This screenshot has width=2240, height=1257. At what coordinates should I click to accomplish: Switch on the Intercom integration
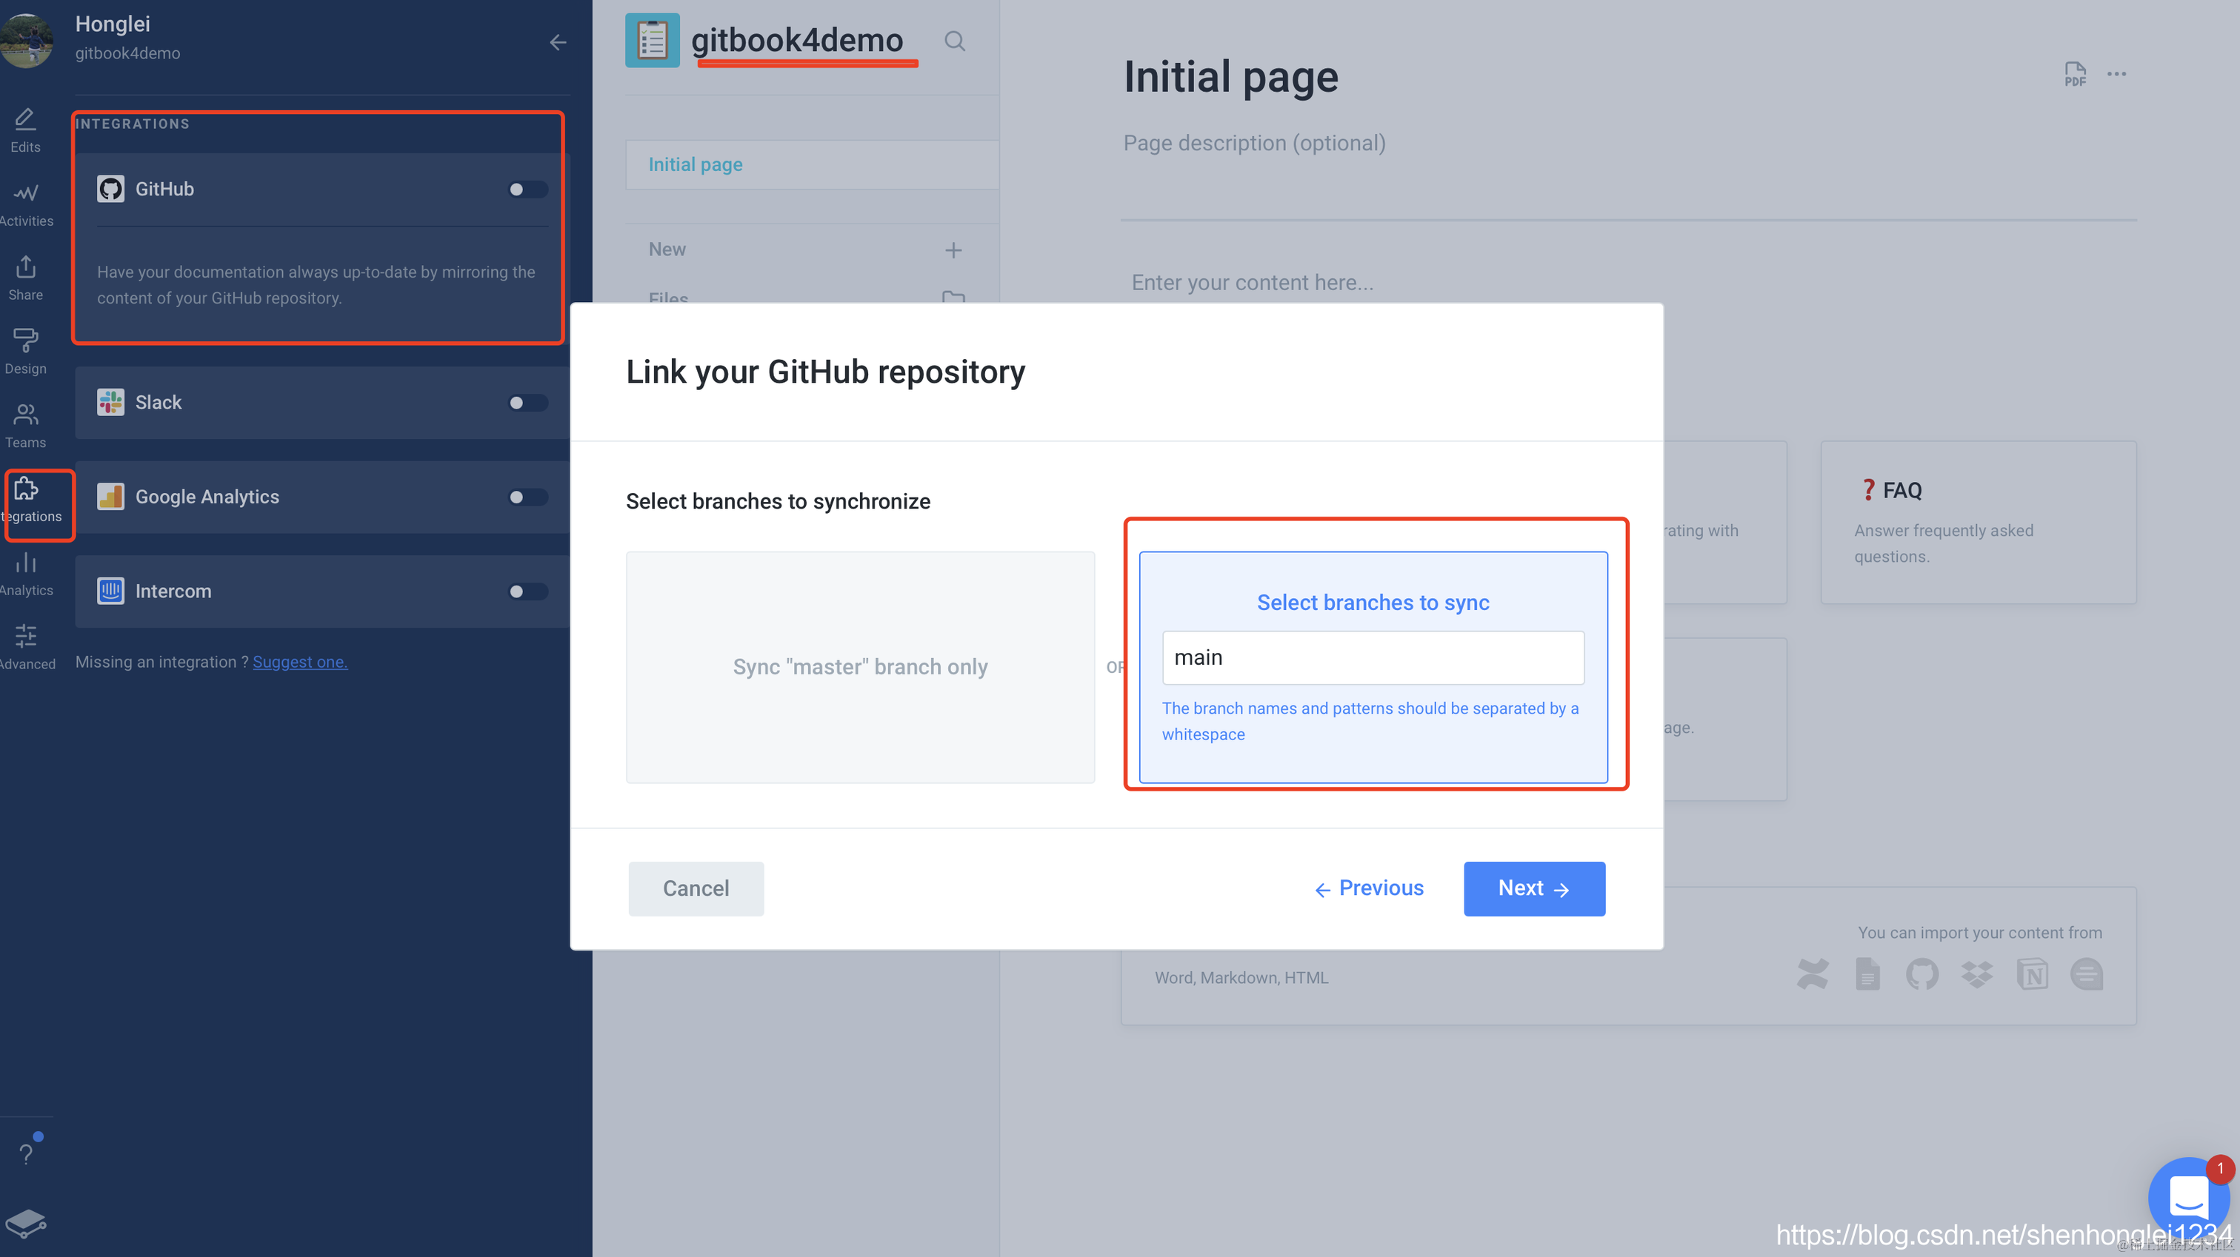point(527,592)
